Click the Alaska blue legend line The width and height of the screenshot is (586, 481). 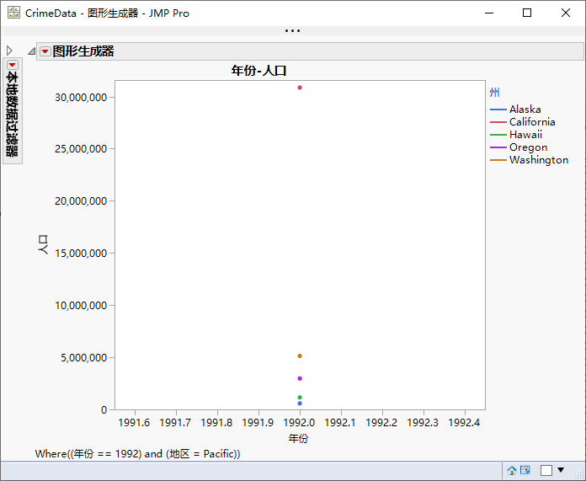click(x=498, y=110)
